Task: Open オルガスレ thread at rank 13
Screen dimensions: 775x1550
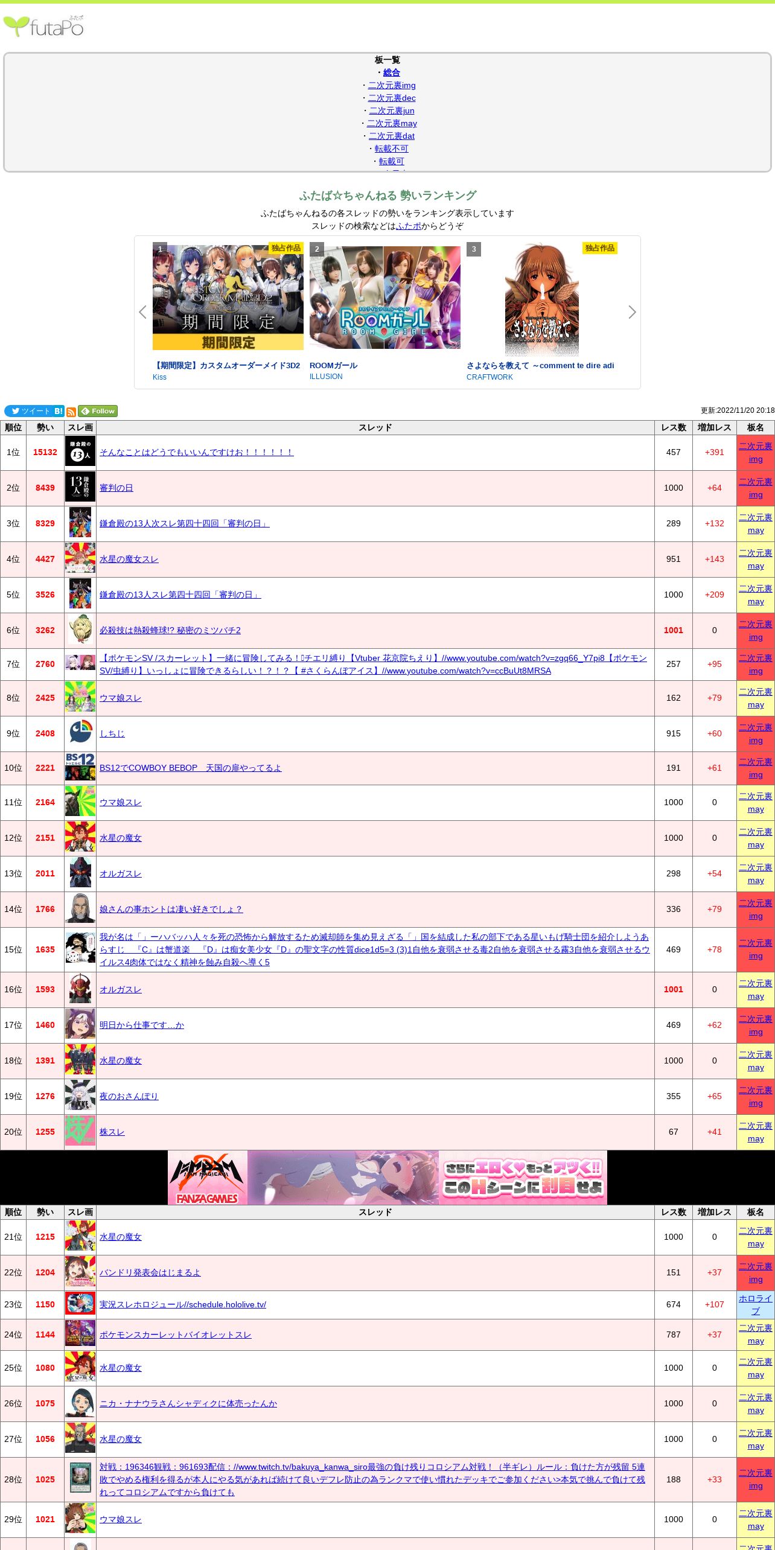Action: [x=121, y=873]
